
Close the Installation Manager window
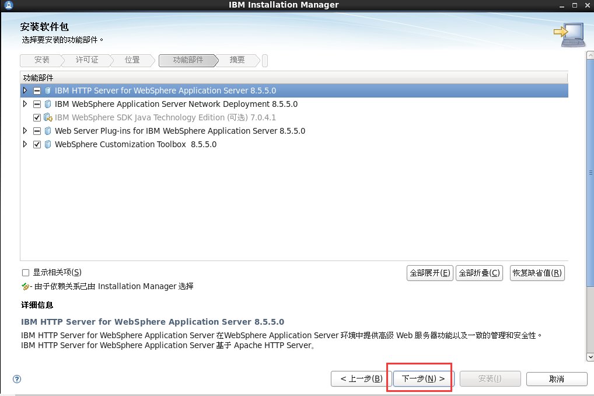coord(588,5)
